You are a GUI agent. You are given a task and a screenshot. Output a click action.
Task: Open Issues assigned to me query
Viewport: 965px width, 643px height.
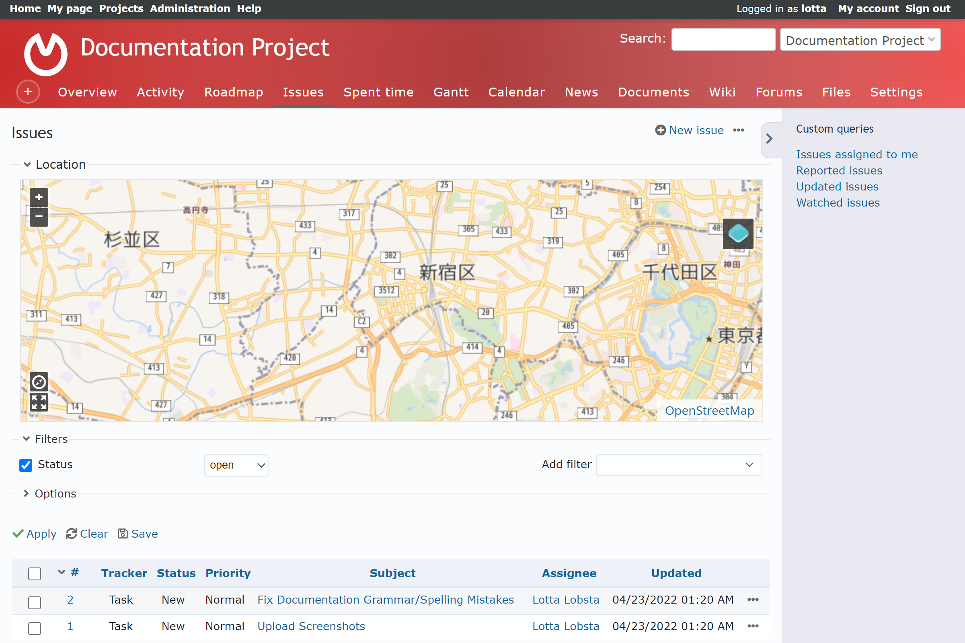click(856, 154)
